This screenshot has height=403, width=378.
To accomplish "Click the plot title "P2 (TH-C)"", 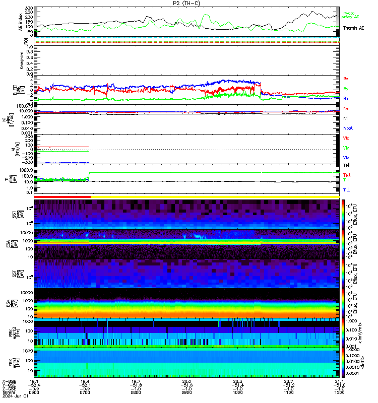I will 186,3.
